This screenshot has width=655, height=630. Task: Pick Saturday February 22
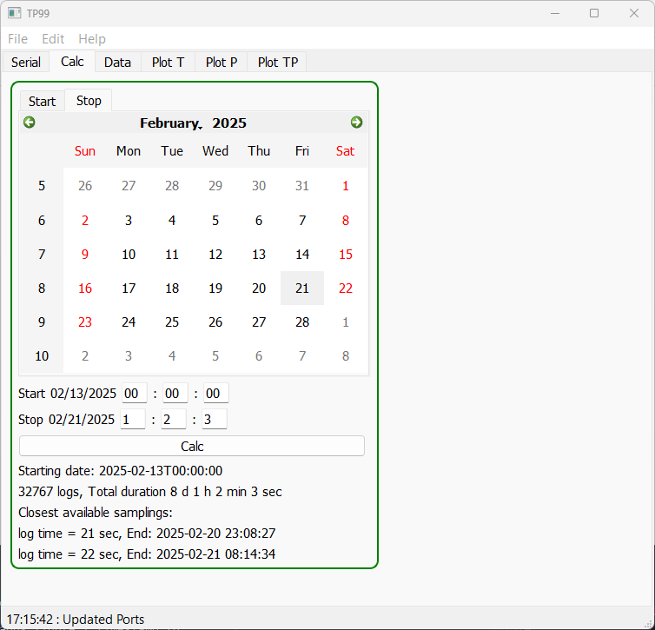click(346, 288)
